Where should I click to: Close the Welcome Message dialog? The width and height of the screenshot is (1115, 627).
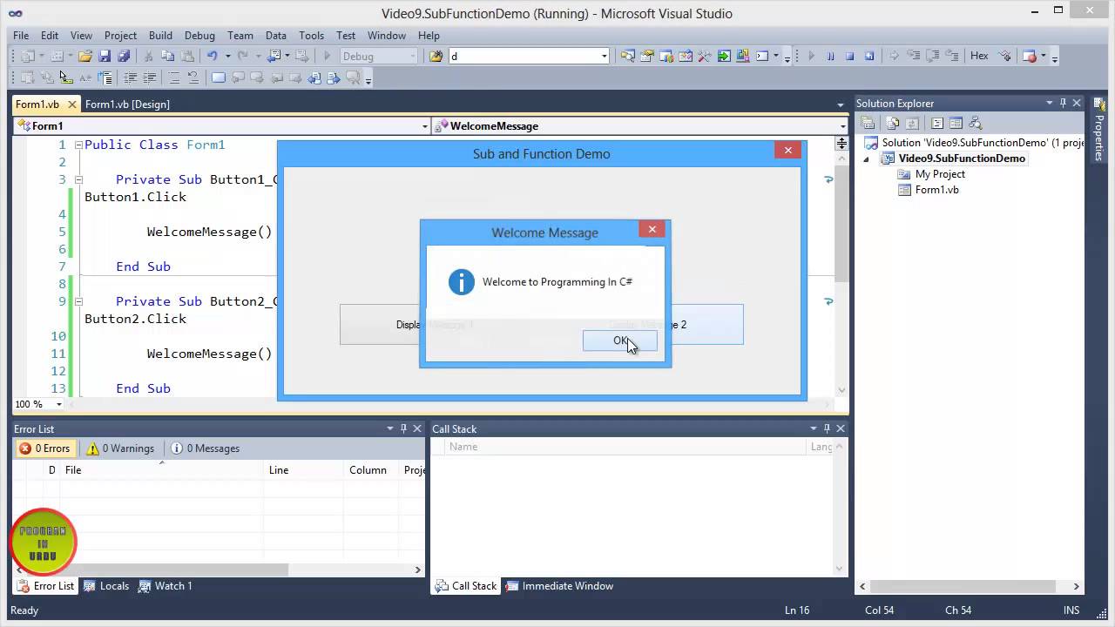click(x=652, y=229)
